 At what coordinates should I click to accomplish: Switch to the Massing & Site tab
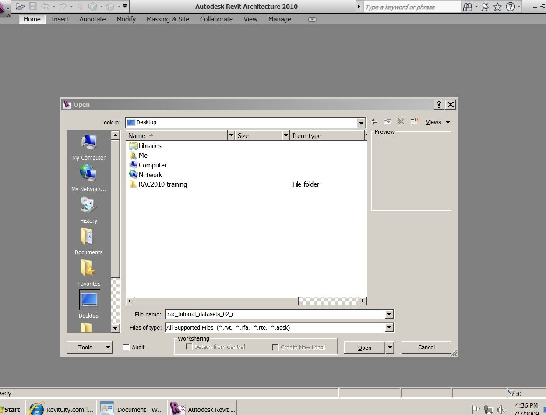coord(168,19)
